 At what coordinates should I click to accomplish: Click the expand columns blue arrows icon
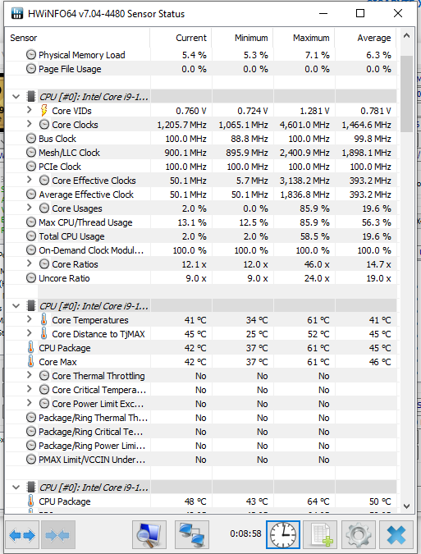click(22, 535)
